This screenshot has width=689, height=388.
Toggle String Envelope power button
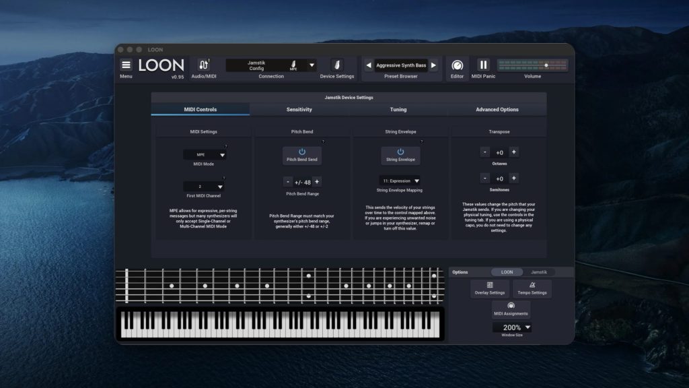(400, 156)
